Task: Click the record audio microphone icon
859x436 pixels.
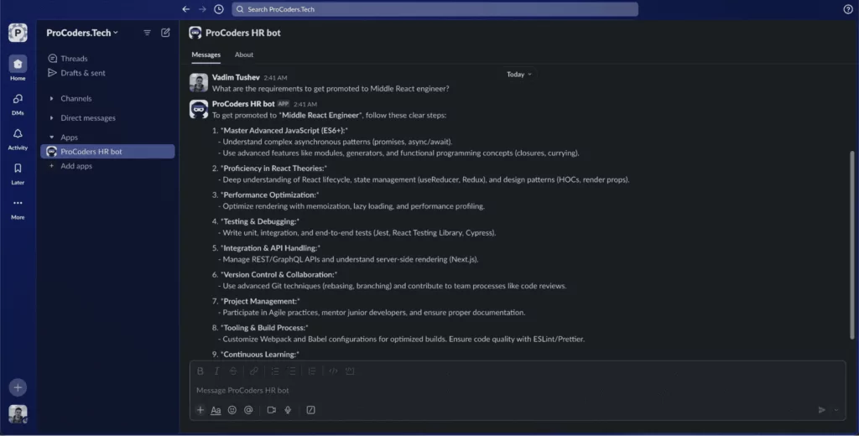Action: [288, 410]
